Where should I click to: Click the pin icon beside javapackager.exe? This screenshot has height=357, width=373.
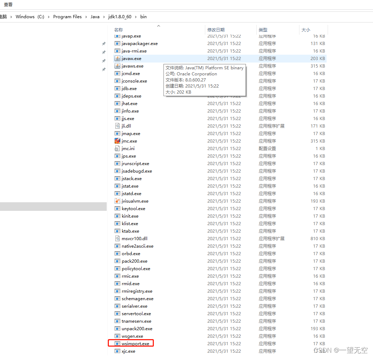[x=104, y=44]
